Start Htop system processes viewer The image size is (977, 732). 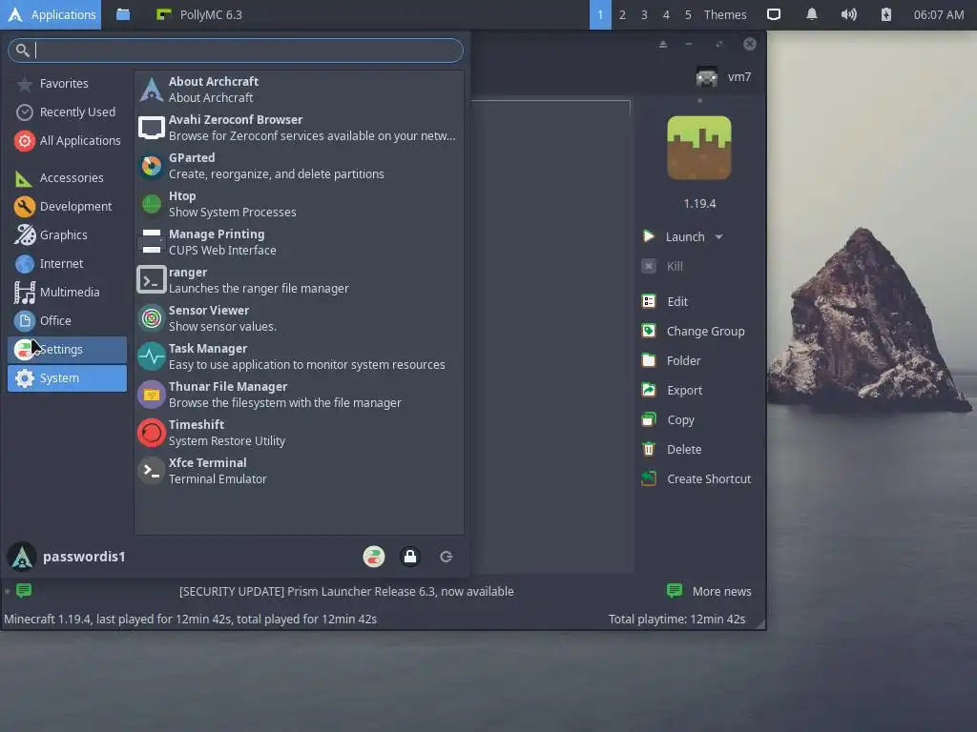pos(299,204)
